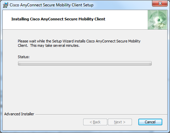Click the green CD disc graphic
Viewport: 170px width, 133px height.
click(x=157, y=20)
